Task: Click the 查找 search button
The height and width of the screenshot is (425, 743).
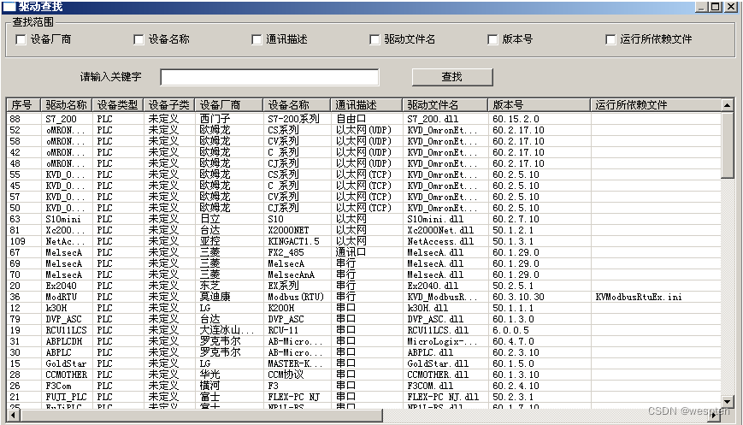Action: click(x=451, y=77)
